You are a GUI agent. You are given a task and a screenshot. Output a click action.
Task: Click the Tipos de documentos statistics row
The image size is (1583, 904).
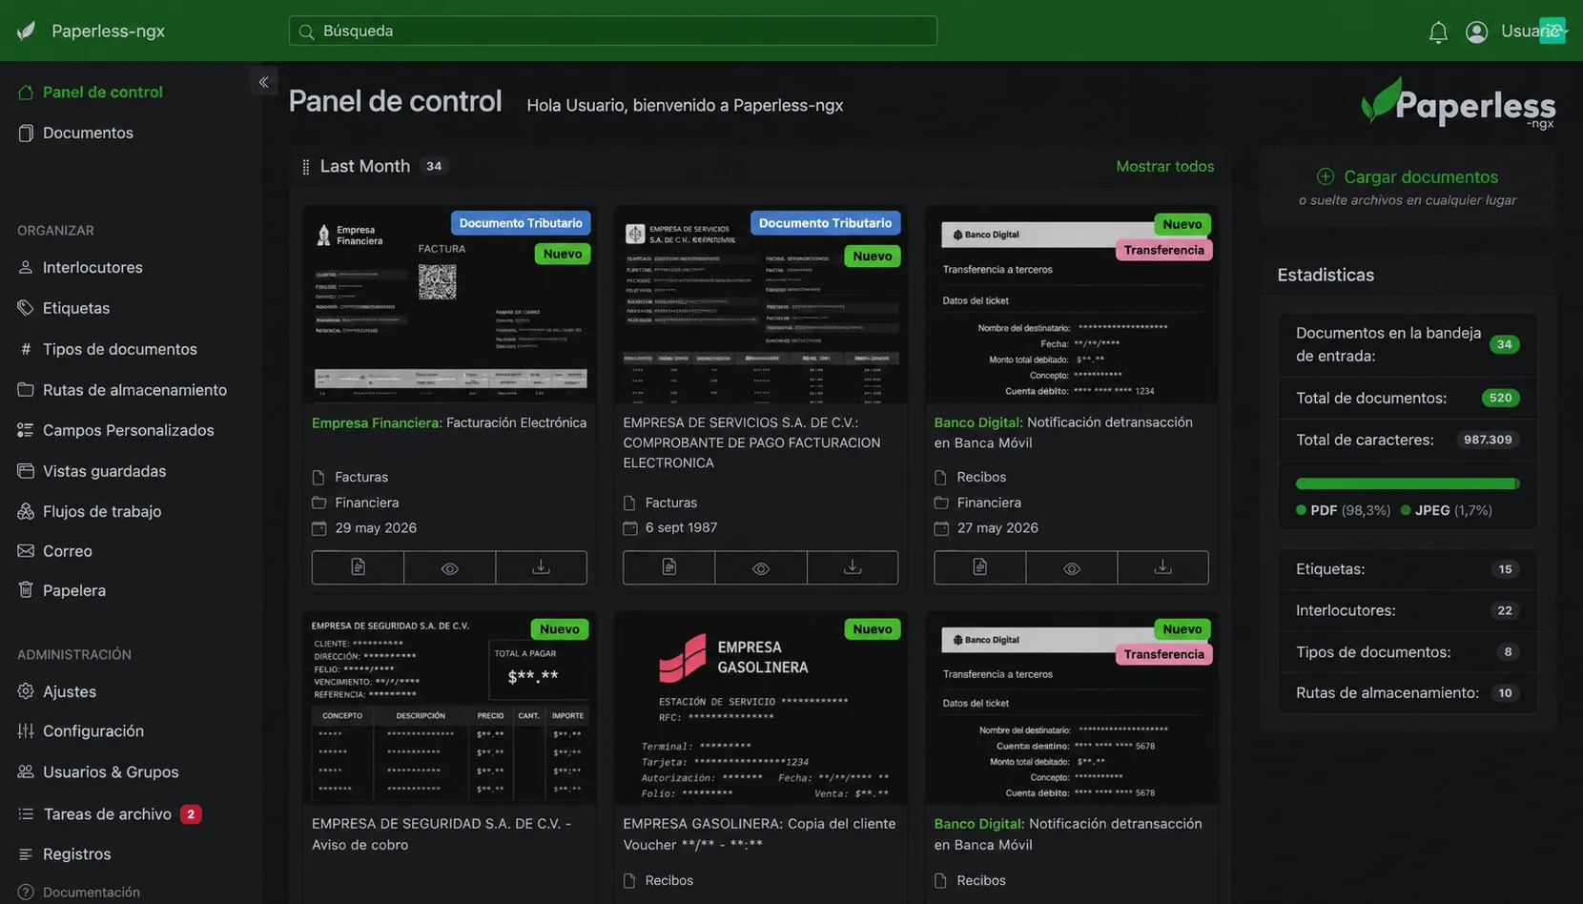(1408, 652)
